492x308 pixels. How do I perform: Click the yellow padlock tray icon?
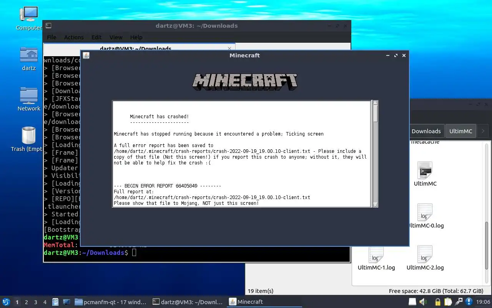(437, 302)
